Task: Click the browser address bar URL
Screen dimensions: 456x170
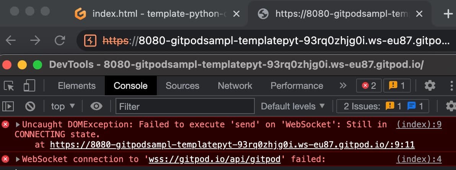Action: pyautogui.click(x=276, y=41)
